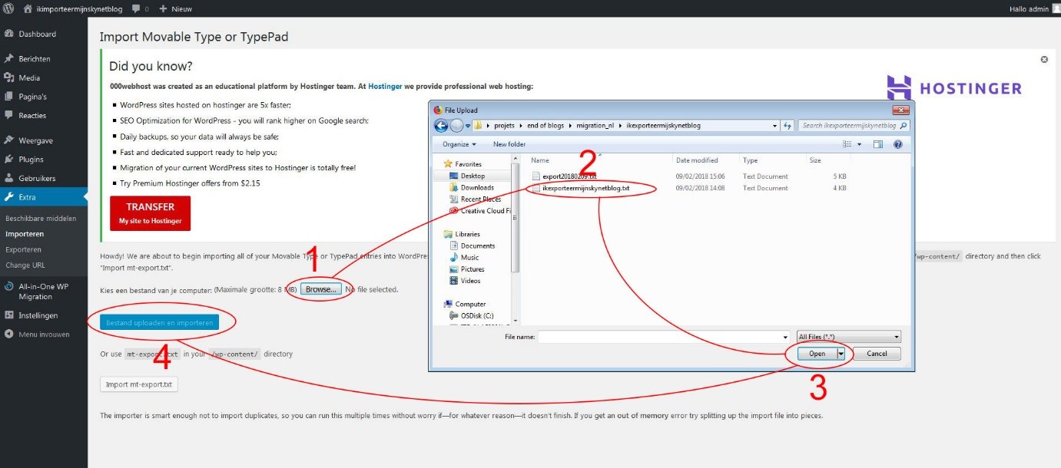The height and width of the screenshot is (468, 1061).
Task: Open the WordPress logo menu in admin bar
Action: pyautogui.click(x=8, y=8)
